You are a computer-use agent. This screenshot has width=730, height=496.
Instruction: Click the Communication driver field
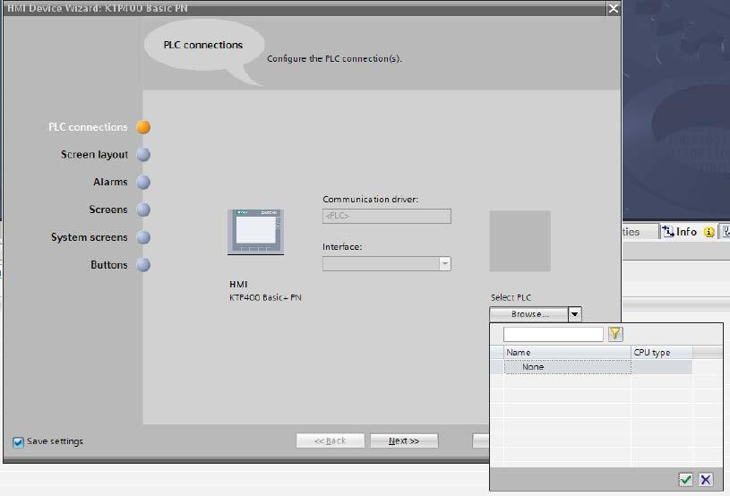[386, 216]
